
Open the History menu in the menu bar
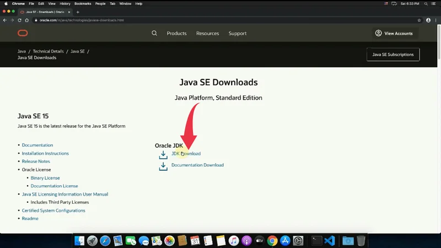click(x=65, y=3)
